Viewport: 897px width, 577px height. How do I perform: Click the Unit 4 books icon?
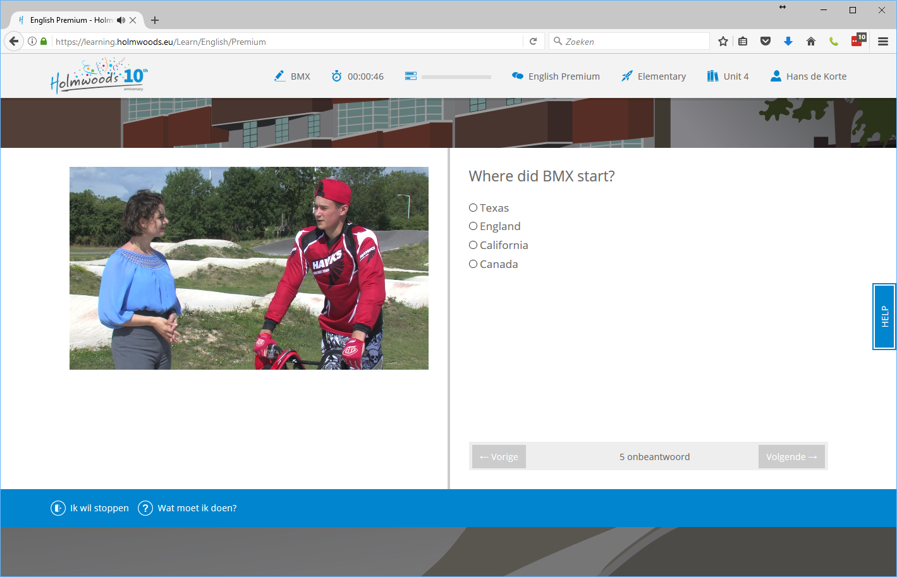pyautogui.click(x=712, y=76)
